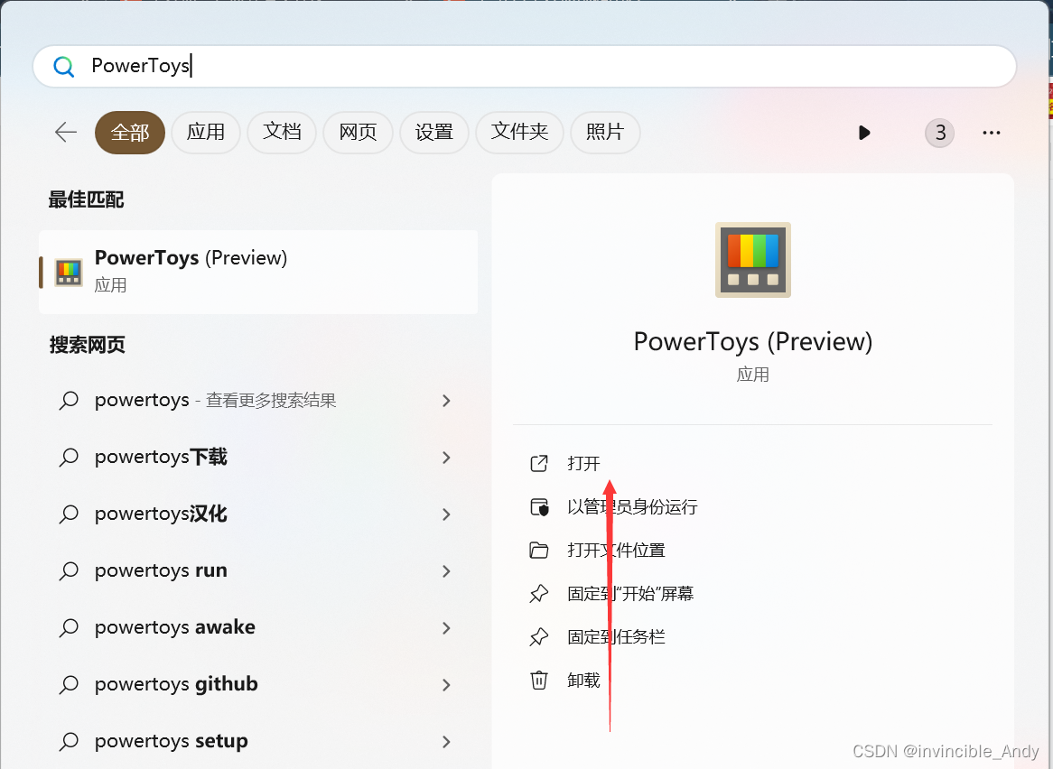Select web suggestion powertoys汉化
The height and width of the screenshot is (769, 1053).
pos(258,514)
